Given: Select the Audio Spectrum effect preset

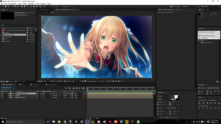Looking at the screenshot, I should [x=208, y=42].
